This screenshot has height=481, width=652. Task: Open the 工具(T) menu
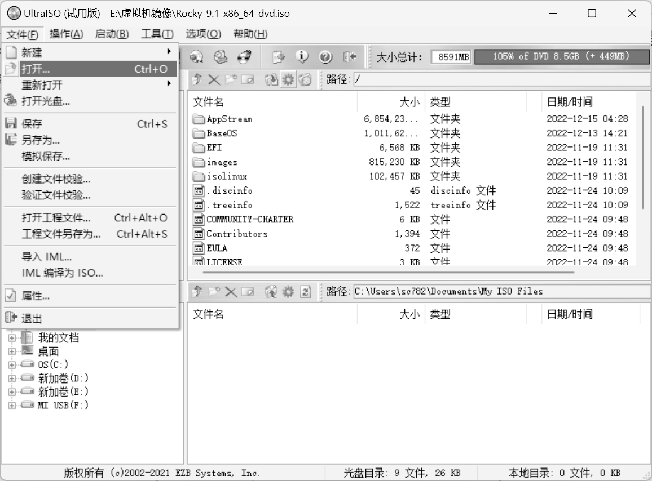coord(157,34)
